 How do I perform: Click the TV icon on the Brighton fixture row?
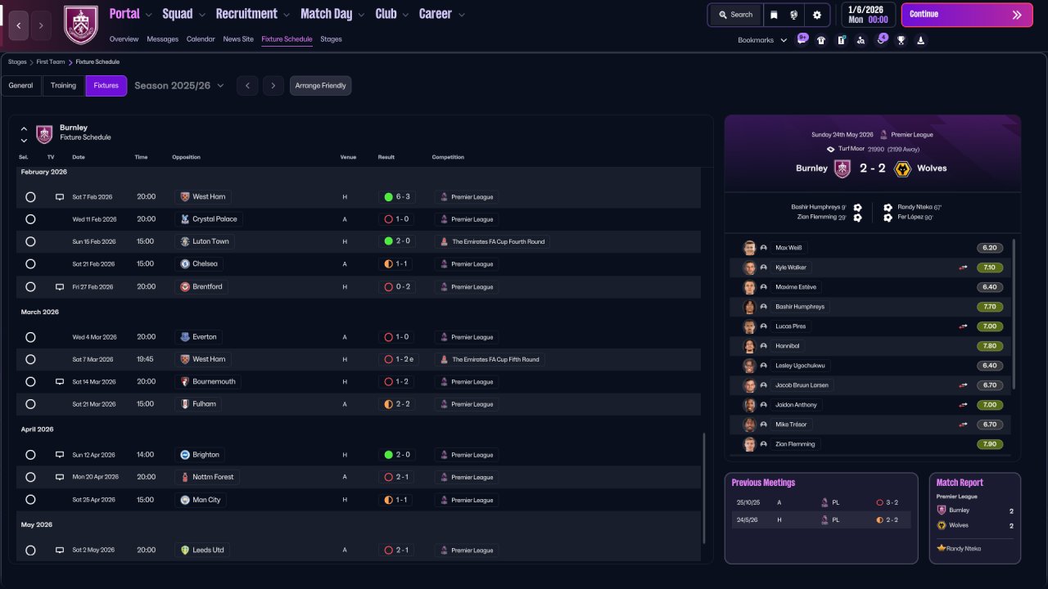[x=60, y=455]
